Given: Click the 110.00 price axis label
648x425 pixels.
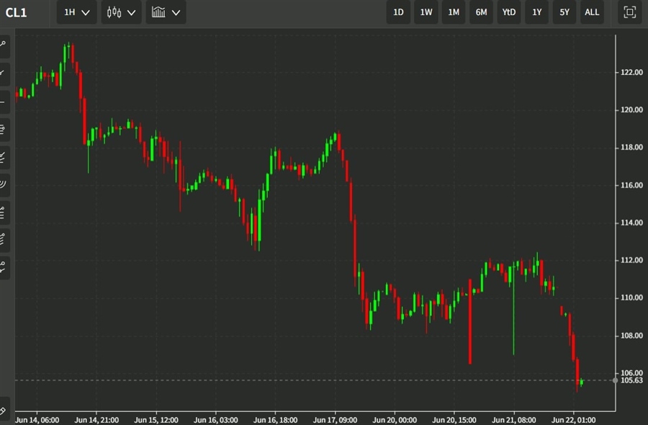Looking at the screenshot, I should 632,297.
